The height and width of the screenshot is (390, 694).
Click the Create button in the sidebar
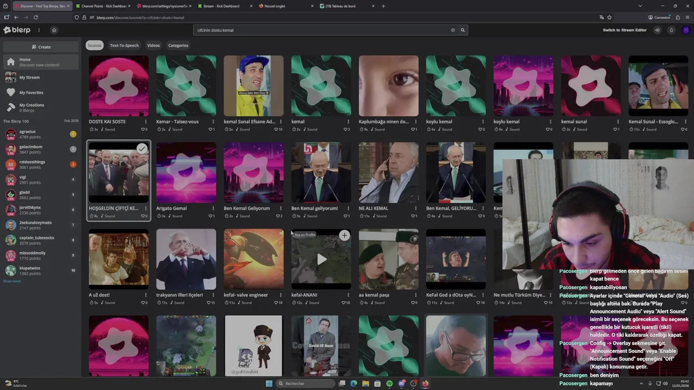(41, 47)
